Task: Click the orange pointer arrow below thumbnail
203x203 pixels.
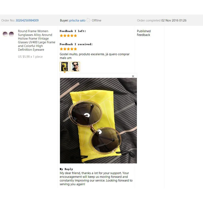Action: (65, 72)
